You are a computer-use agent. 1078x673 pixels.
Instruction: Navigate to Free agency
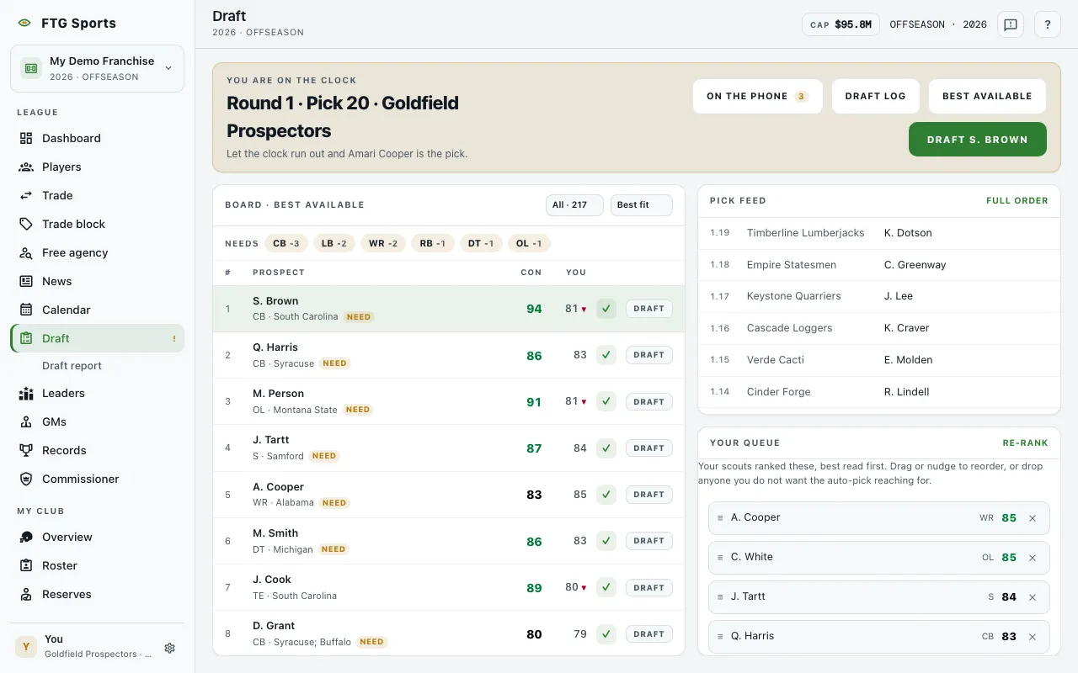pos(97,252)
